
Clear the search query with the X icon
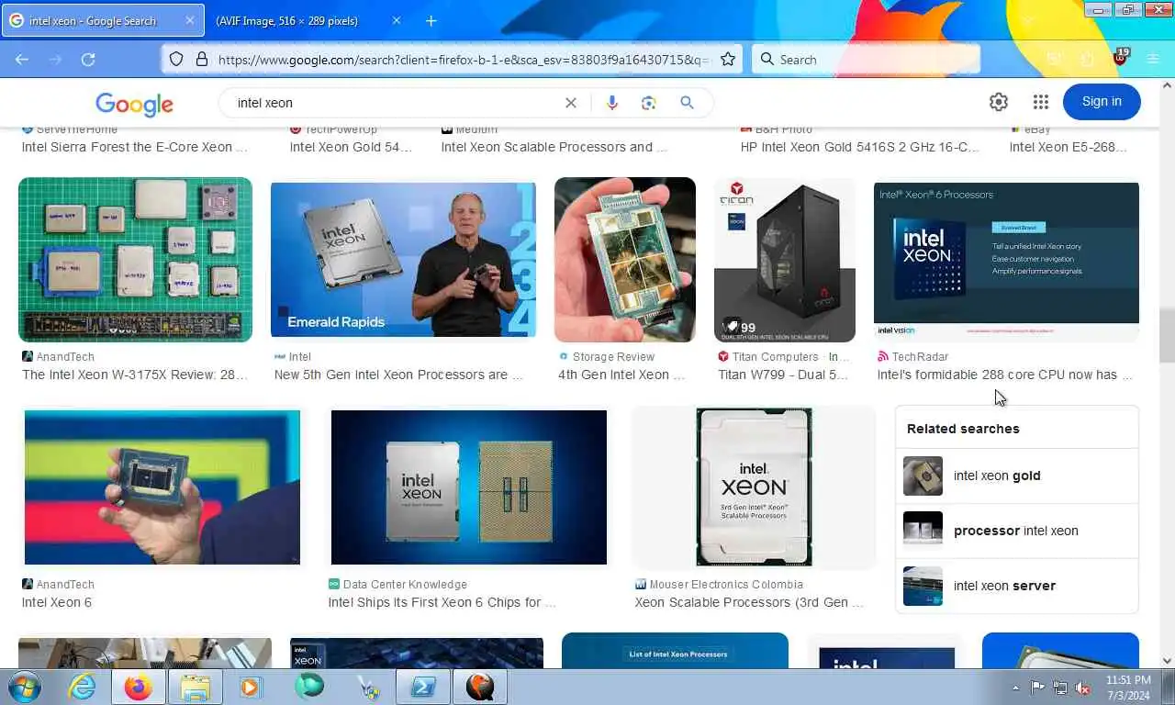click(571, 103)
